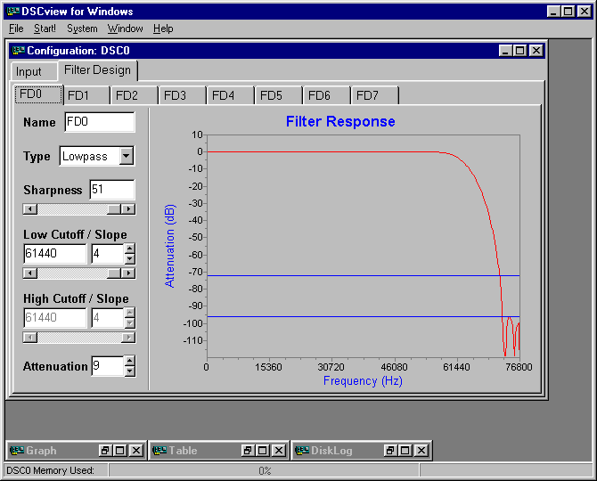Image resolution: width=597 pixels, height=481 pixels.
Task: Click the 0% memory used progress bar
Action: 265,470
